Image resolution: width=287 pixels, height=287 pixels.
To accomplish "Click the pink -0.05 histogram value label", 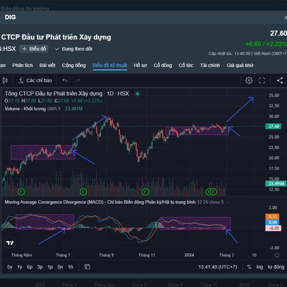I will pyautogui.click(x=273, y=228).
